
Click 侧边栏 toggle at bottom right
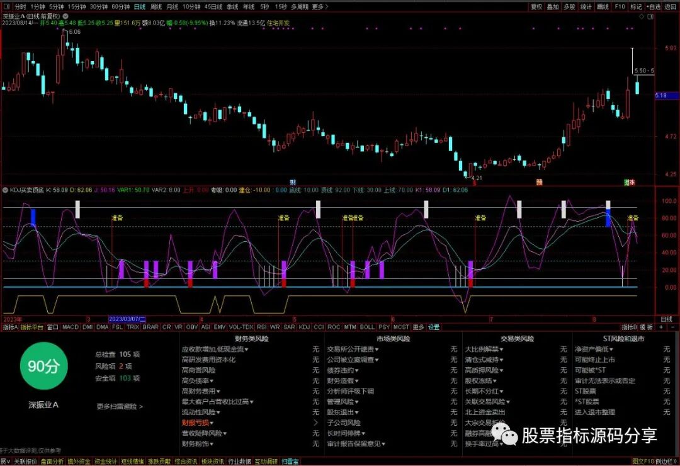pyautogui.click(x=666, y=462)
